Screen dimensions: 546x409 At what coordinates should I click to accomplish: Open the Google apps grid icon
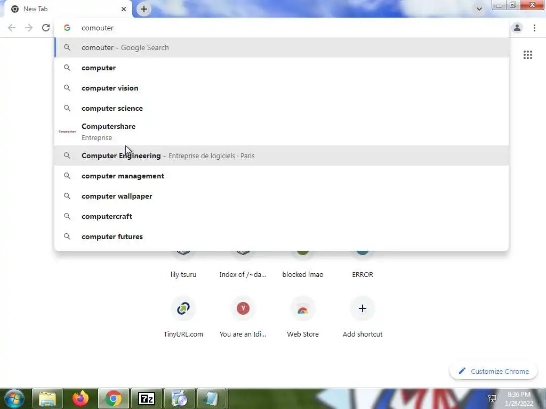point(527,55)
